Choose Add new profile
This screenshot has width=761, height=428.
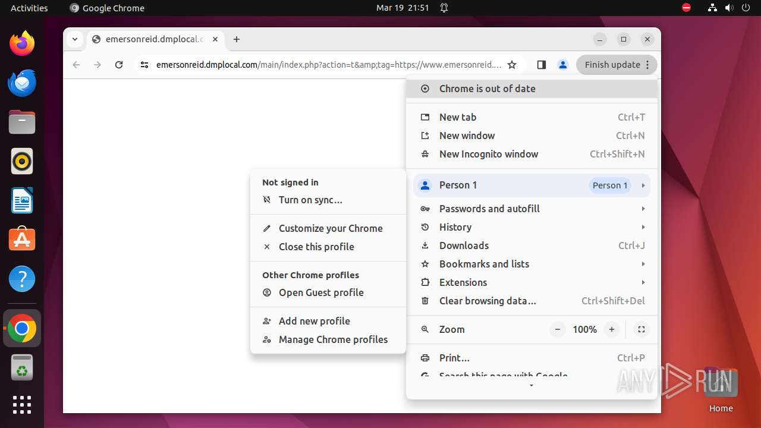(x=328, y=321)
